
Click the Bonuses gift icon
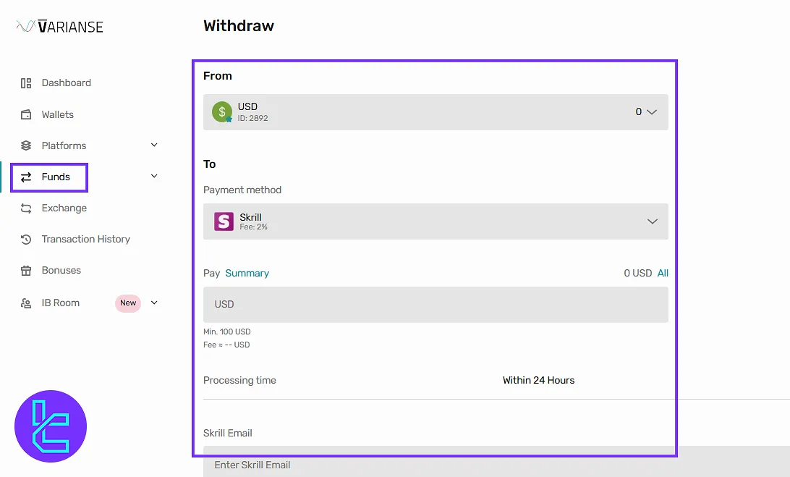coord(26,271)
